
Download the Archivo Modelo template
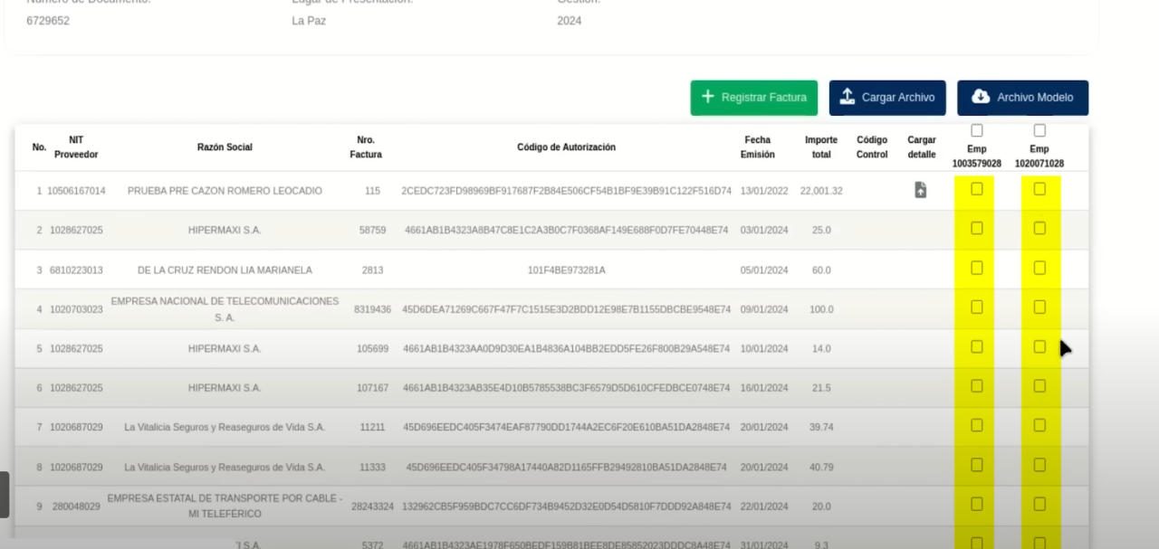[x=1022, y=98]
